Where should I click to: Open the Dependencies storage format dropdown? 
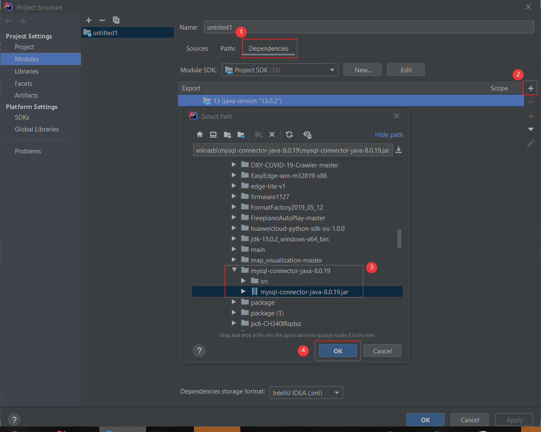tap(306, 393)
